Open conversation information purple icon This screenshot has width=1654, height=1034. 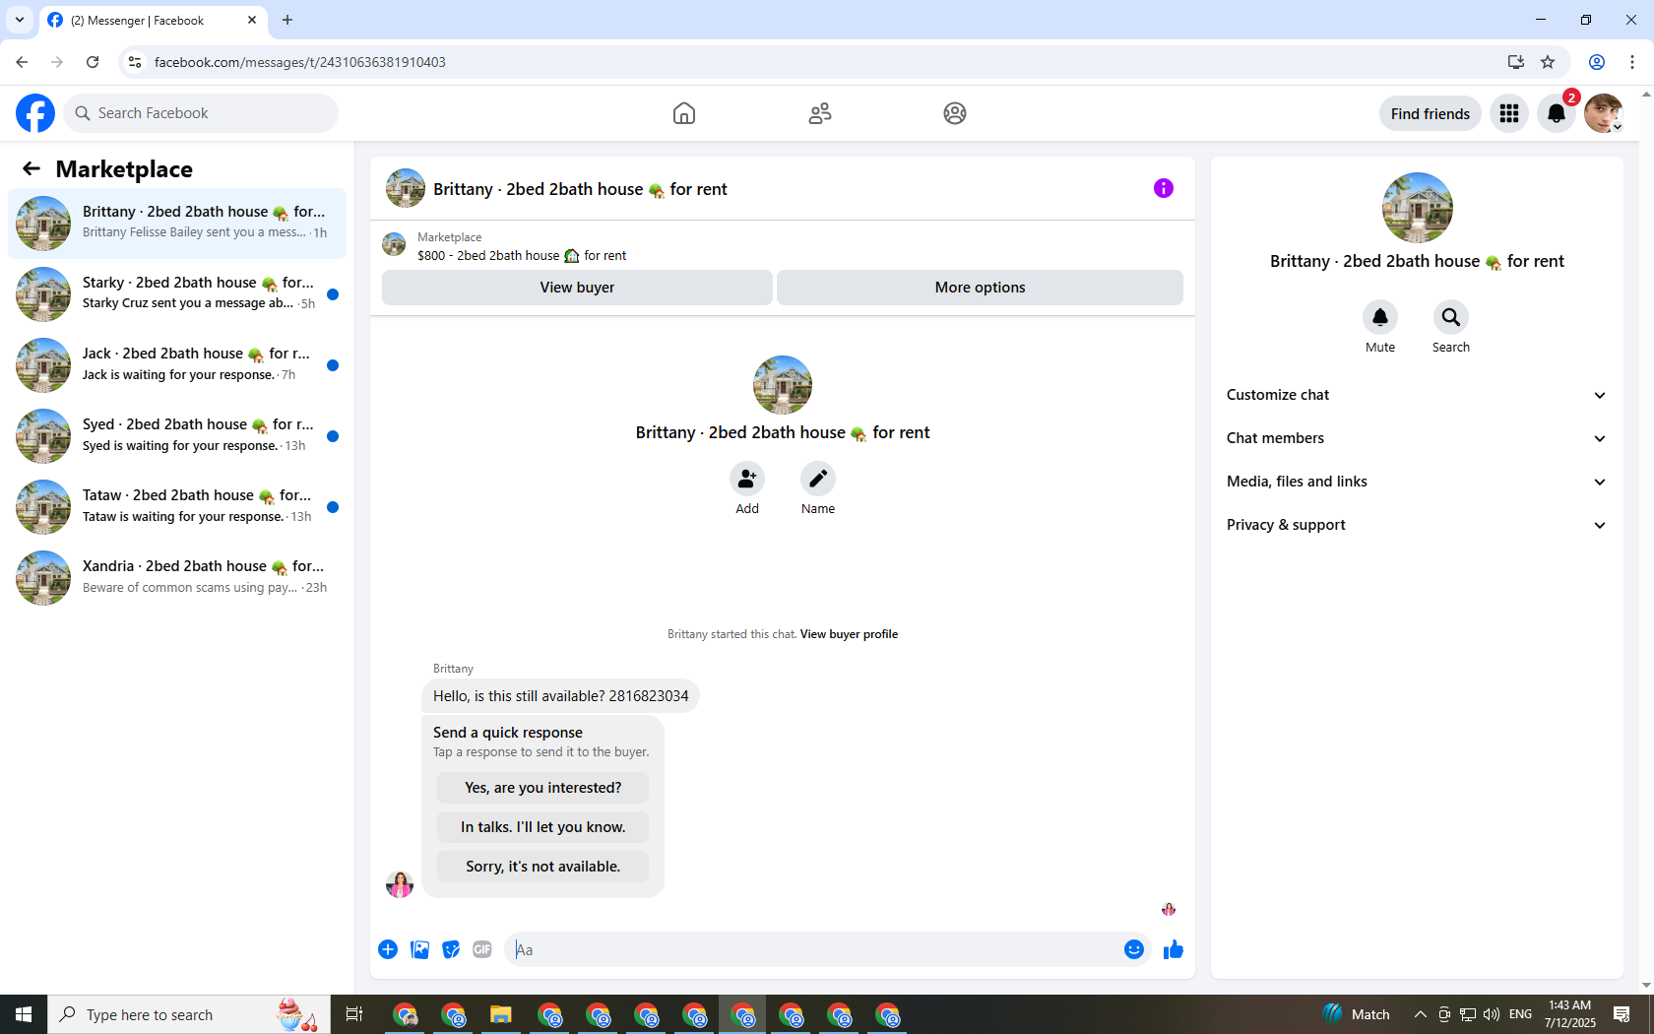[1164, 188]
